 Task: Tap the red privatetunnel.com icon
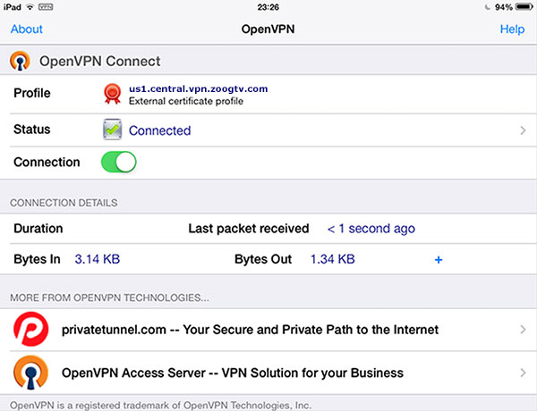pos(30,330)
